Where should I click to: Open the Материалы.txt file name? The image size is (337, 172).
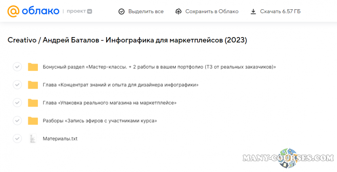60,139
